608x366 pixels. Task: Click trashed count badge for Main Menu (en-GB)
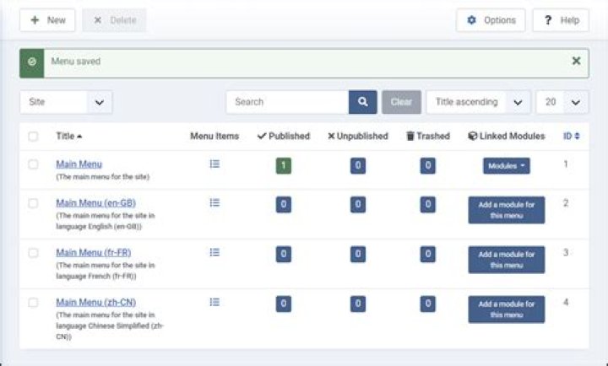coord(427,204)
